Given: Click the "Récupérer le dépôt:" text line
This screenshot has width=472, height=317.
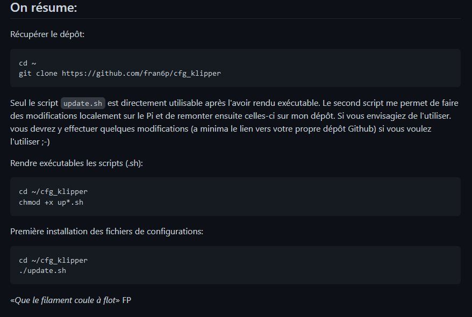Looking at the screenshot, I should [x=47, y=34].
